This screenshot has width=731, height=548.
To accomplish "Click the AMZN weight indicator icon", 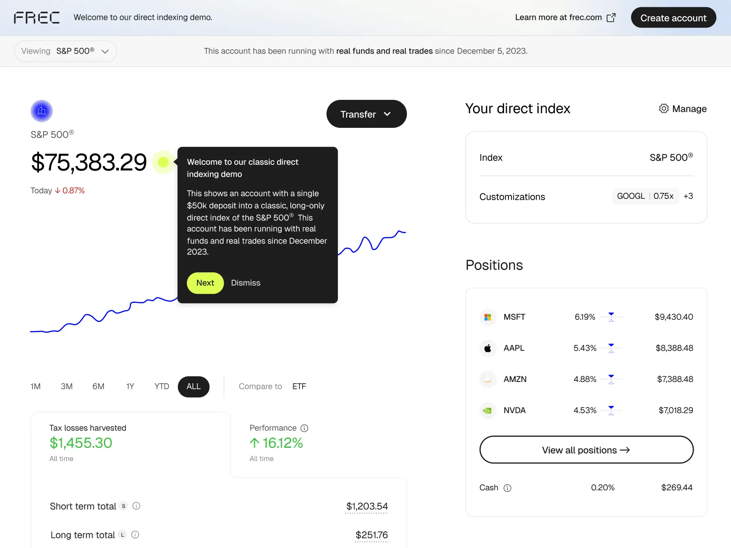I will [611, 379].
